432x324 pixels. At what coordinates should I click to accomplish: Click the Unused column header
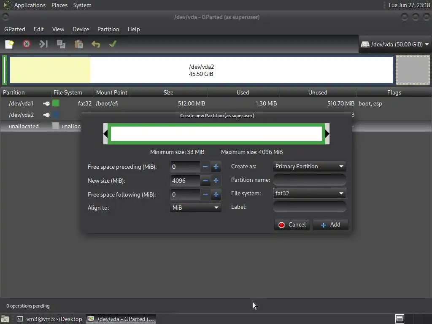318,92
